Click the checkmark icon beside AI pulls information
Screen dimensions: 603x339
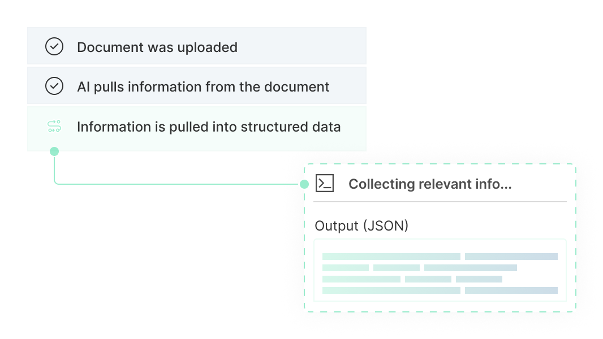click(54, 86)
